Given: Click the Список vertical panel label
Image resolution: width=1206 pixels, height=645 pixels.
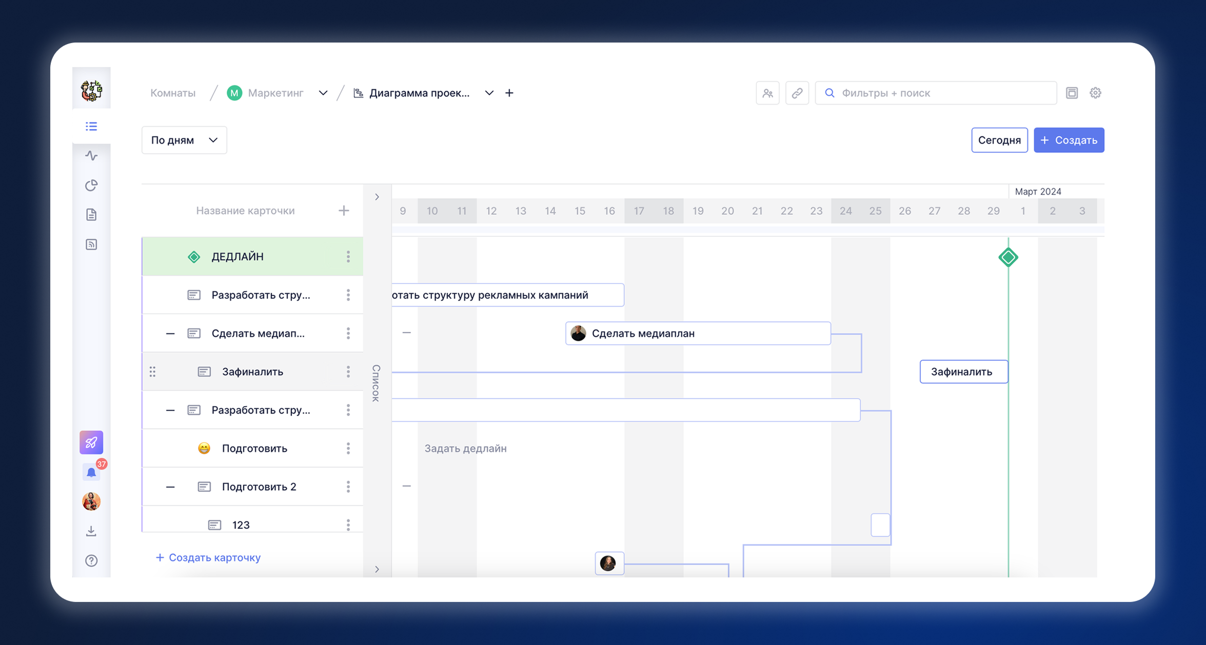Looking at the screenshot, I should [x=376, y=383].
